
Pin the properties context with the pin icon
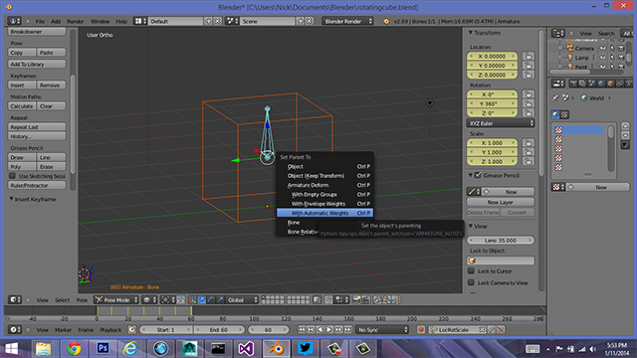[x=555, y=97]
